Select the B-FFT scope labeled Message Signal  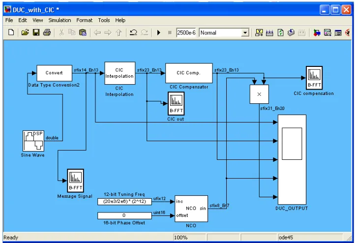[76, 181]
